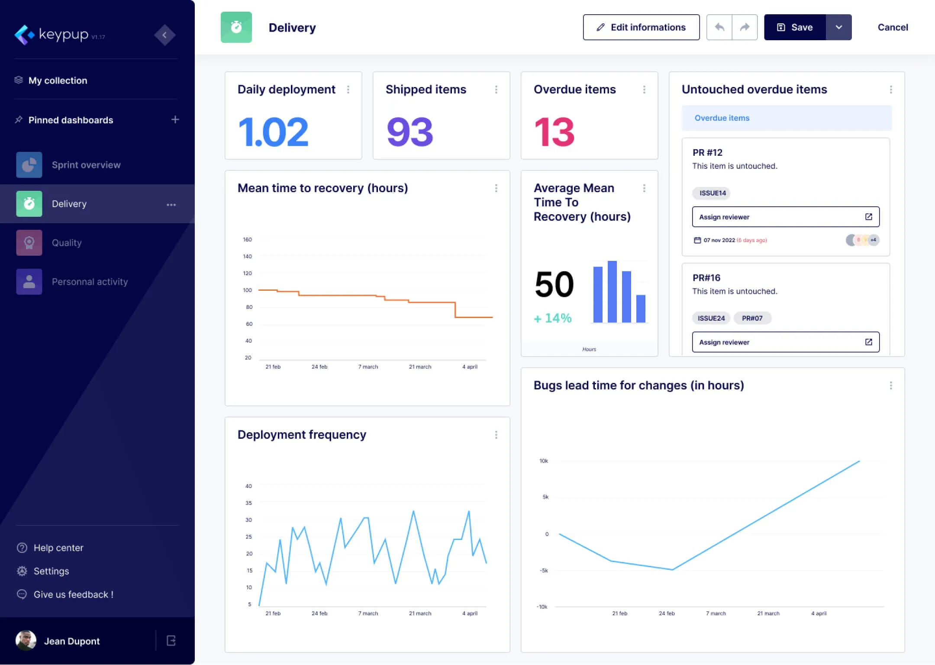Viewport: 935px width, 665px height.
Task: Expand options on the Delivery sidebar item
Action: (x=172, y=204)
